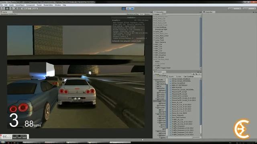Expand the Traffic hierarchy item
The height and width of the screenshot is (144, 257).
(x=154, y=66)
